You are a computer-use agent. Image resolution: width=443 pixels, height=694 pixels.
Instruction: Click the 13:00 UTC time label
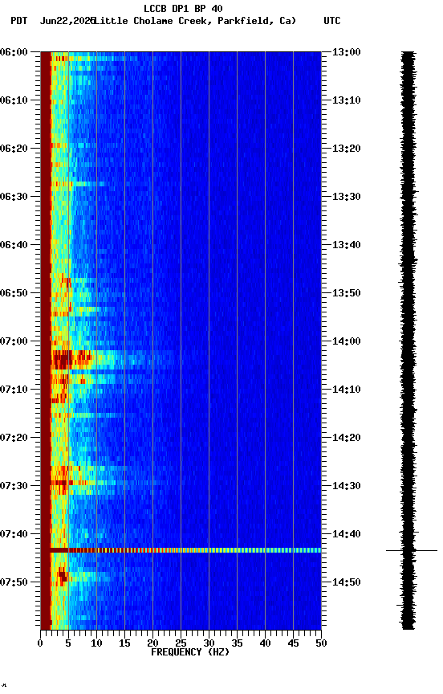click(x=347, y=52)
